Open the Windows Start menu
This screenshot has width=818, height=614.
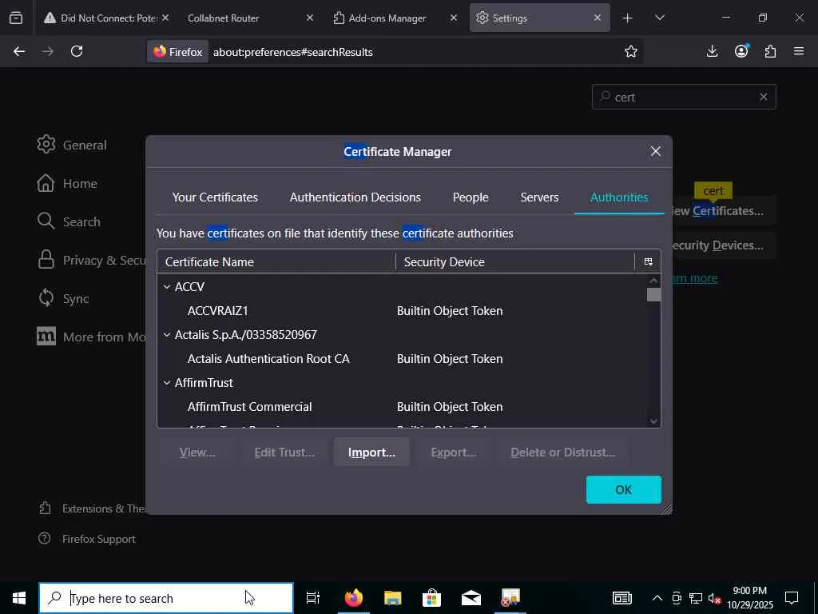[19, 598]
